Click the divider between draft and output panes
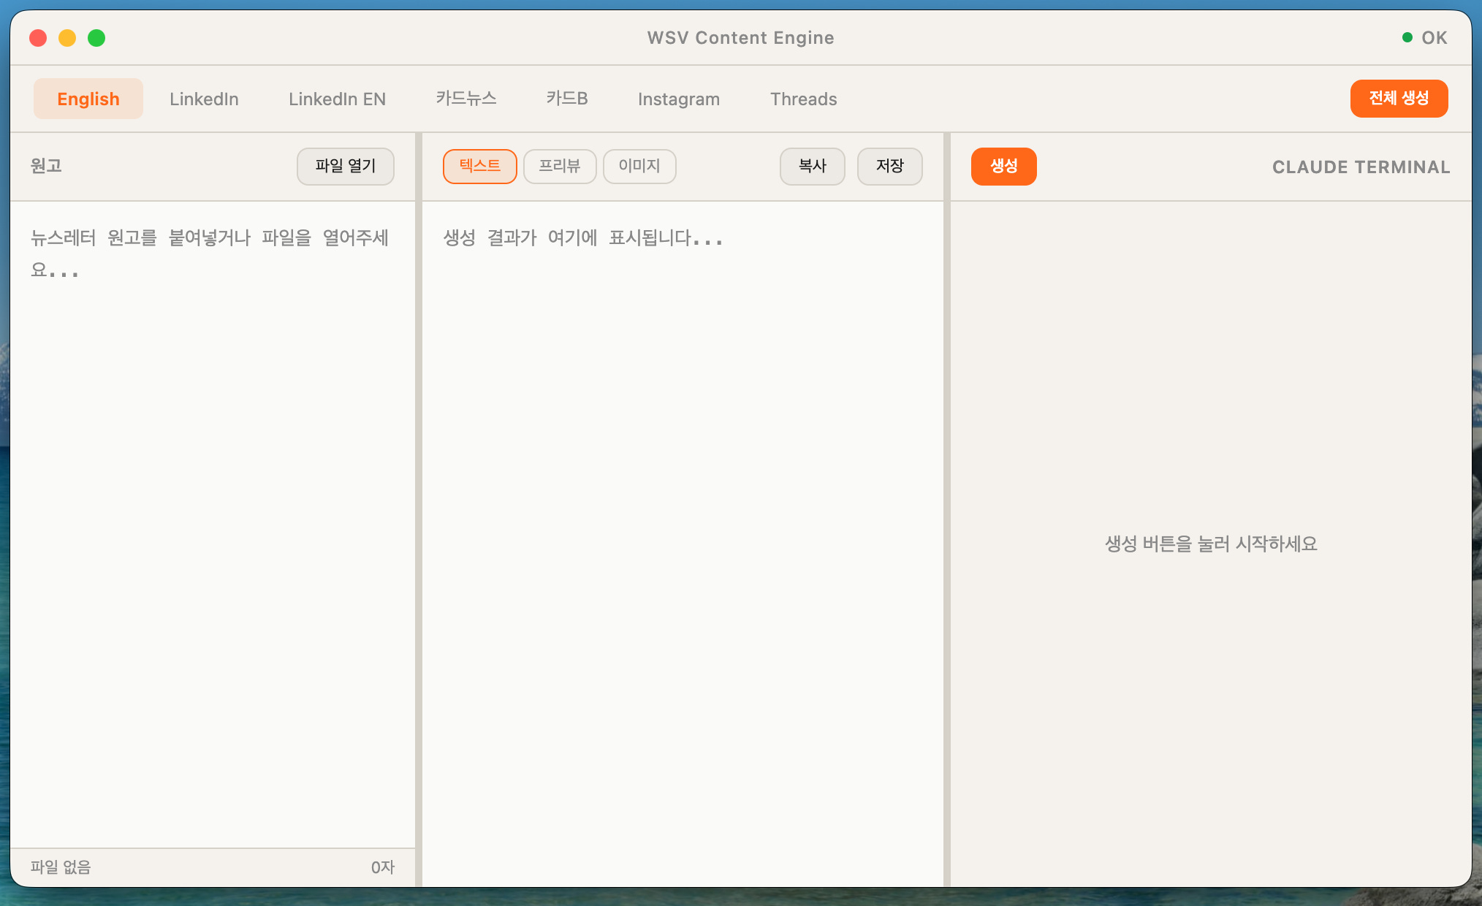 click(x=419, y=511)
